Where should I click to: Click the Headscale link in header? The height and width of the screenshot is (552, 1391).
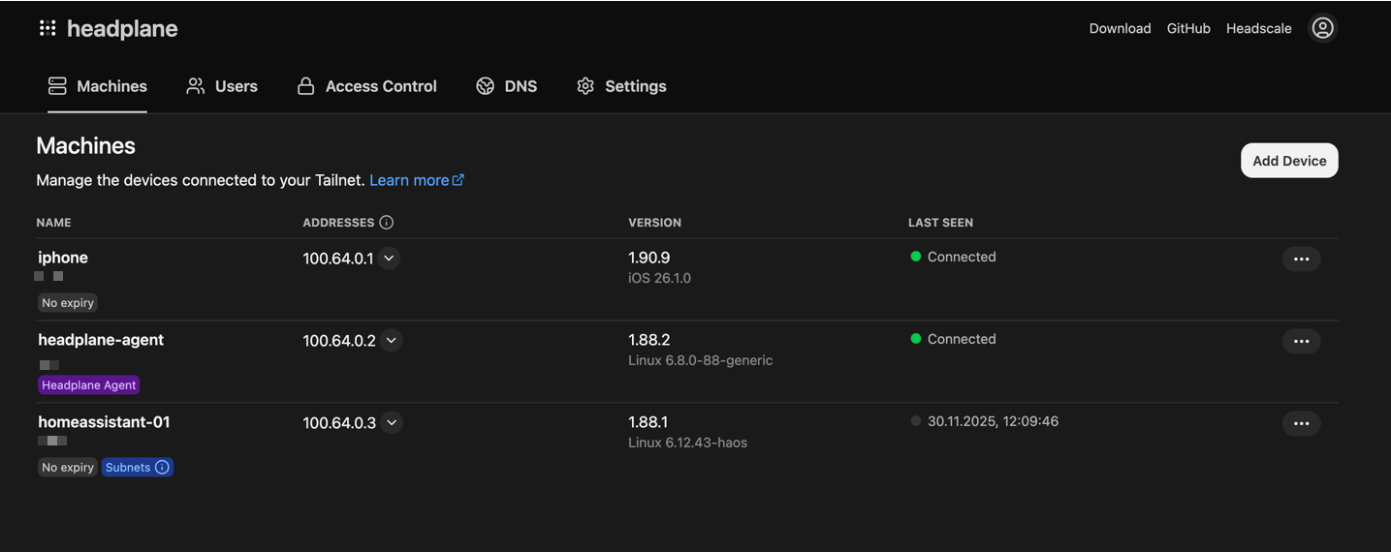pos(1258,28)
